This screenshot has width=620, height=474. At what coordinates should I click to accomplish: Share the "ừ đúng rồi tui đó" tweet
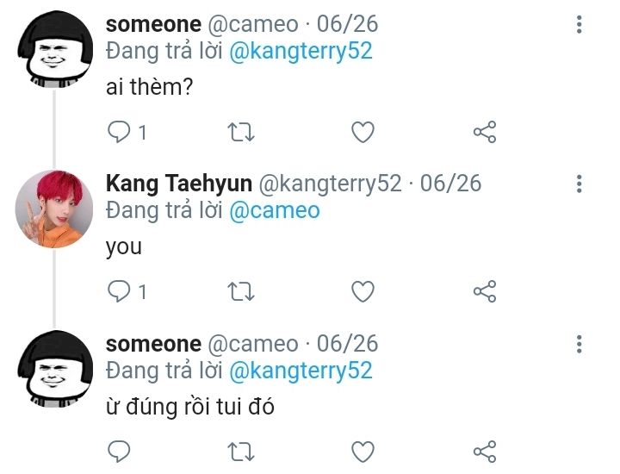tap(485, 451)
